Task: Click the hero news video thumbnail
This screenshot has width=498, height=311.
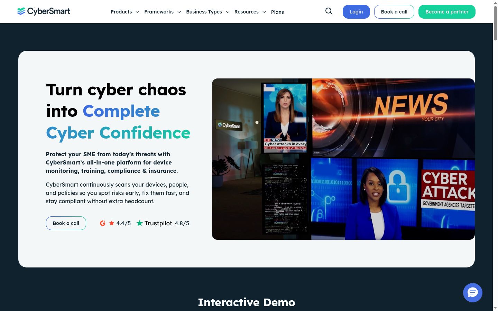Action: click(343, 159)
